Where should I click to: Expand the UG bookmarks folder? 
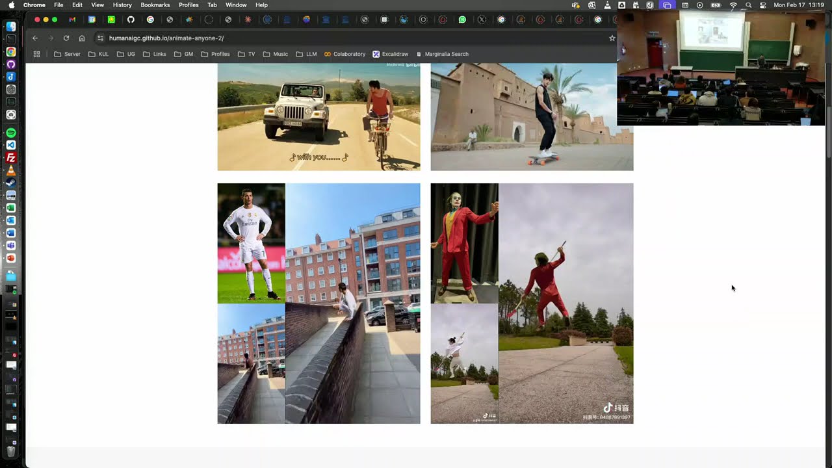[x=127, y=54]
